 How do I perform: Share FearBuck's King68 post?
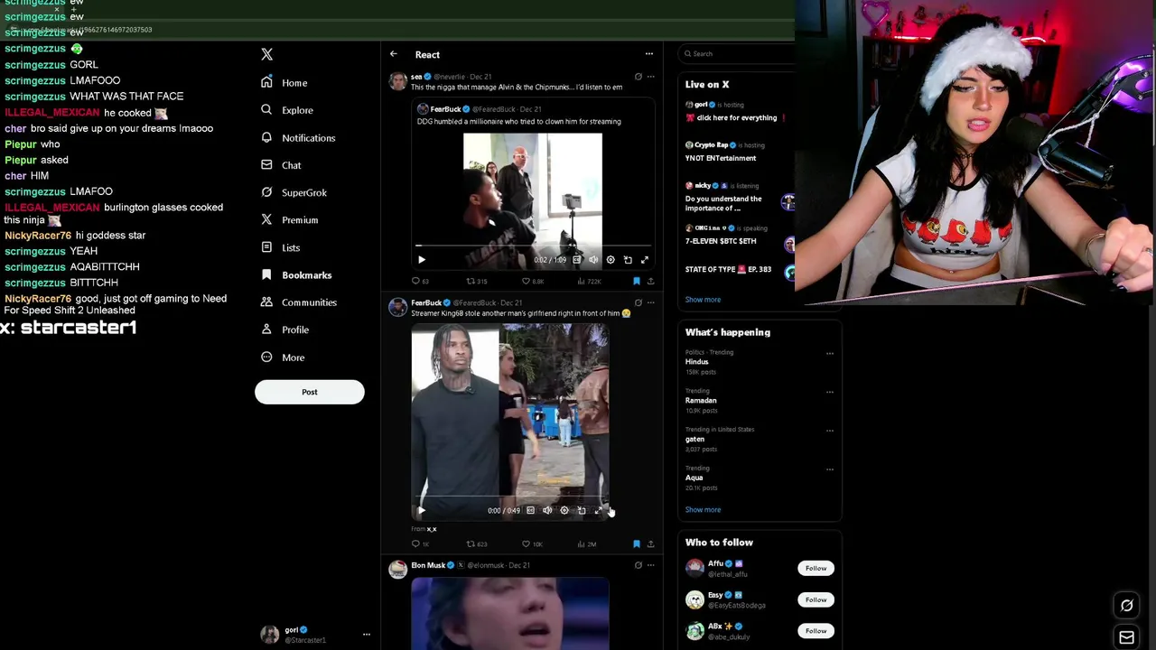click(x=650, y=544)
